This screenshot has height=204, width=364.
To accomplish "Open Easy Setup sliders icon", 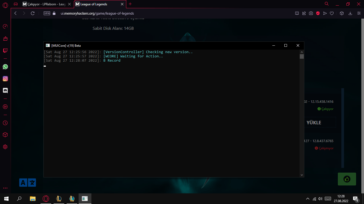I will click(359, 13).
